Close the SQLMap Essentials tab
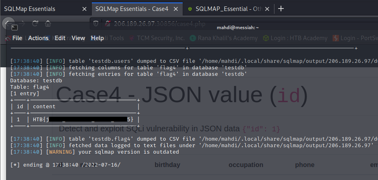This screenshot has height=180, width=378. click(84, 9)
